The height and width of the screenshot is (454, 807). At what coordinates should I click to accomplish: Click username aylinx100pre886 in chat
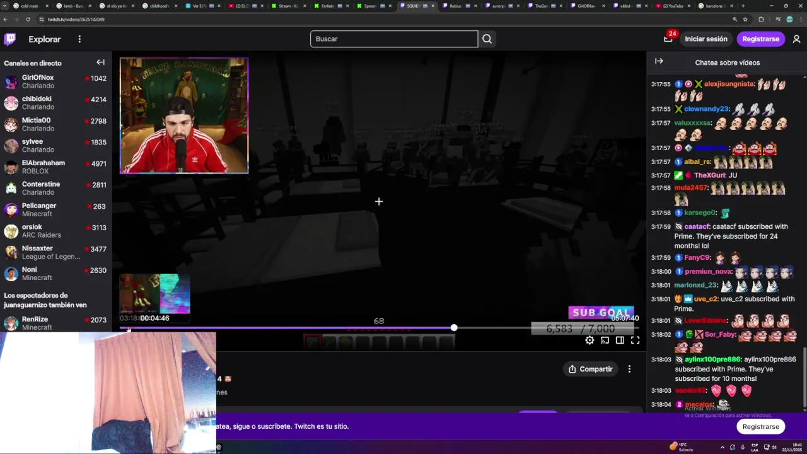[712, 359]
